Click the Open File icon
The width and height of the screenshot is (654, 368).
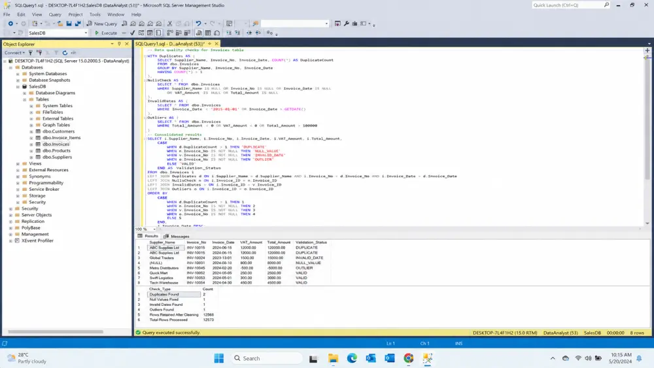pos(60,24)
